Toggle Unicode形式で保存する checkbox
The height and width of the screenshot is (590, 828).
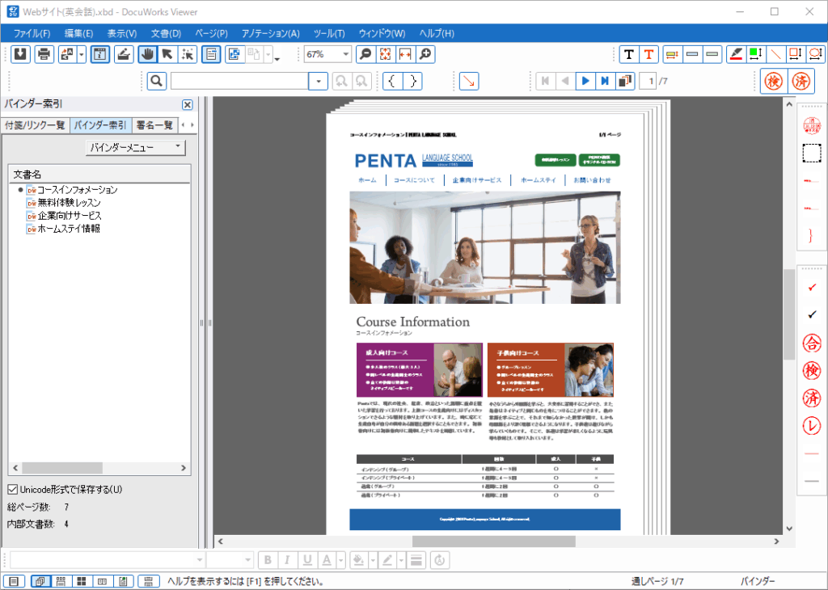[x=13, y=489]
